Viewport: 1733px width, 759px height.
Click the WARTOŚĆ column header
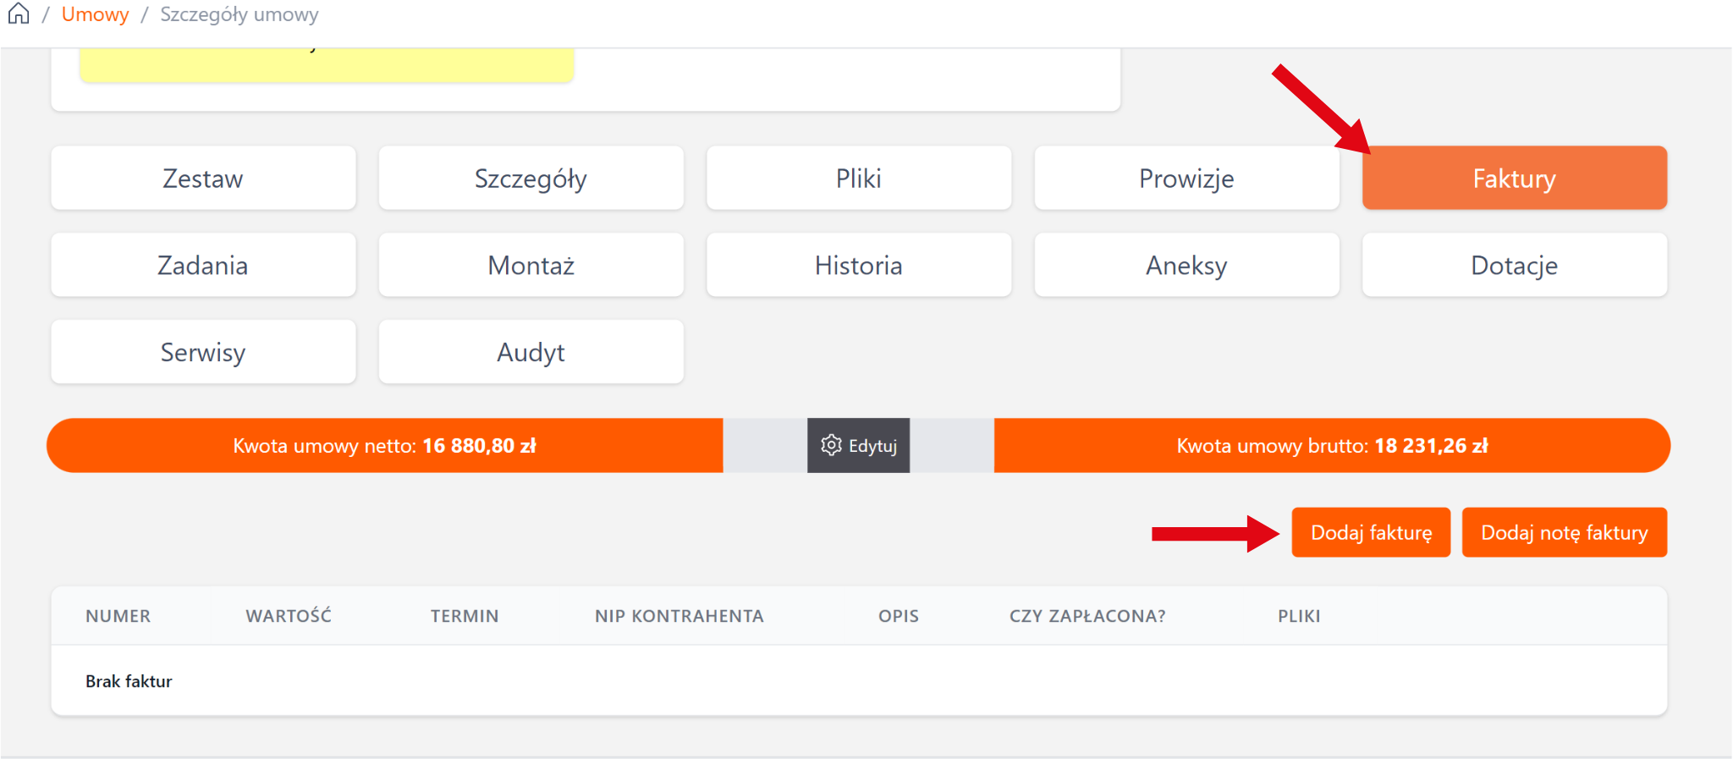[289, 616]
